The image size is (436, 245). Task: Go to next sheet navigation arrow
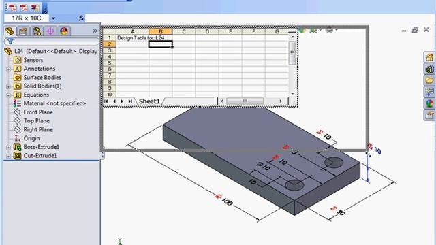122,101
